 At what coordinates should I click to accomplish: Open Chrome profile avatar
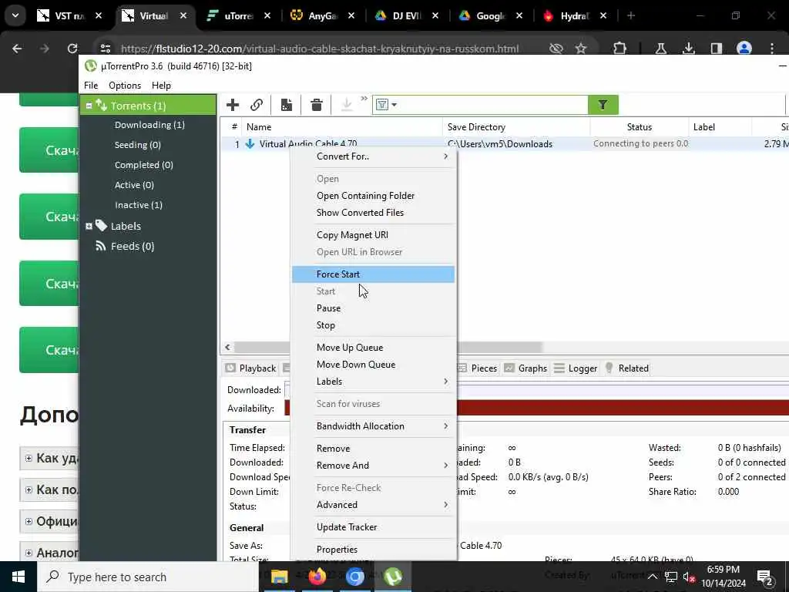(x=744, y=49)
